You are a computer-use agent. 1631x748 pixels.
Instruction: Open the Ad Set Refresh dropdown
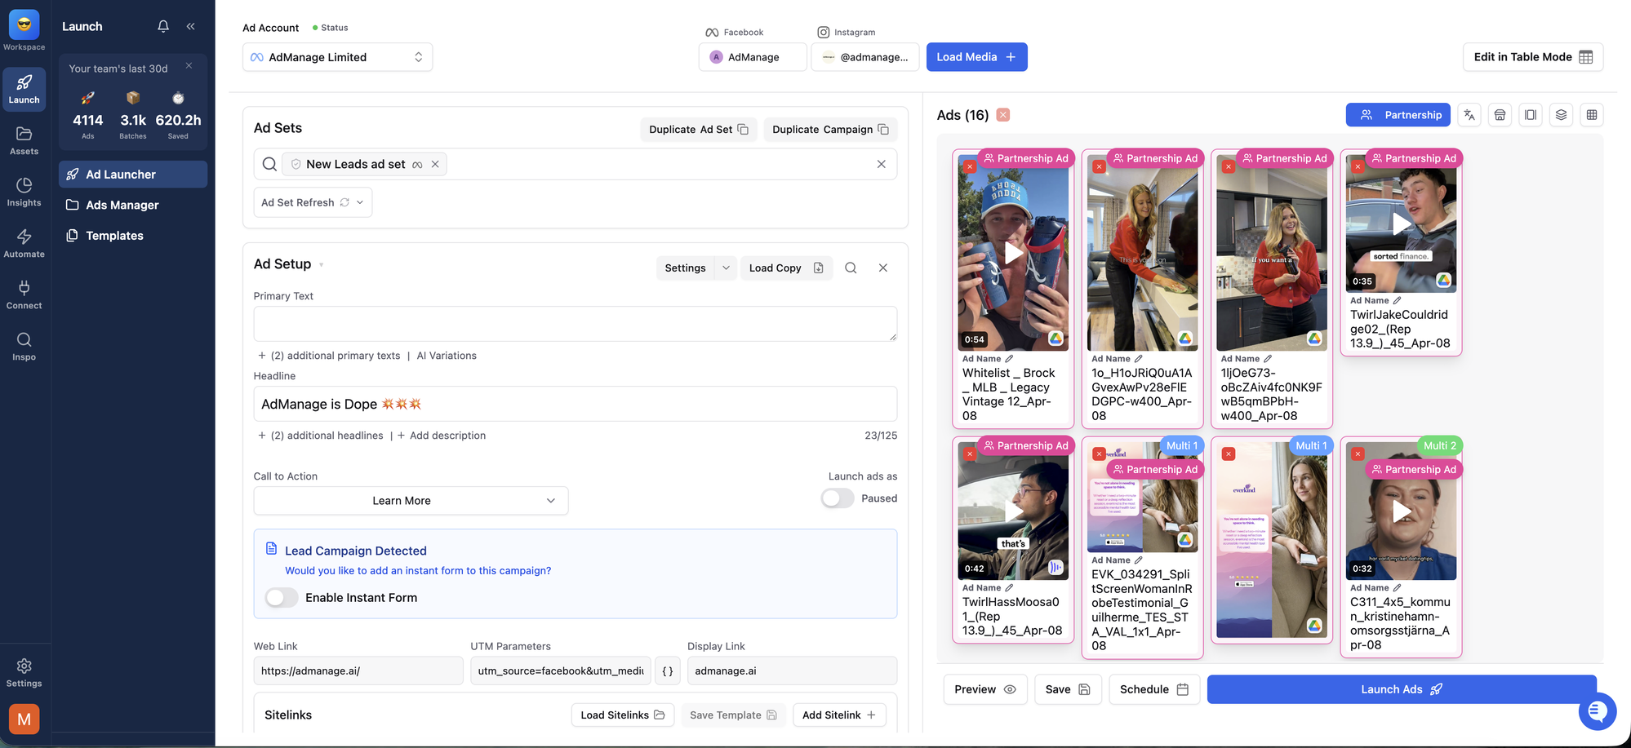click(x=313, y=202)
